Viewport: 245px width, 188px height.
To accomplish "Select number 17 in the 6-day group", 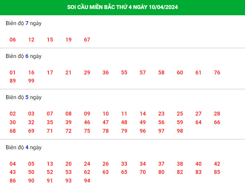I will pos(50,72).
